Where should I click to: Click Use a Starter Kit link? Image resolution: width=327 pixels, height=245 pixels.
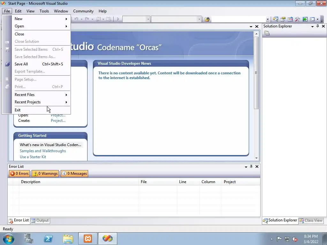(33, 157)
